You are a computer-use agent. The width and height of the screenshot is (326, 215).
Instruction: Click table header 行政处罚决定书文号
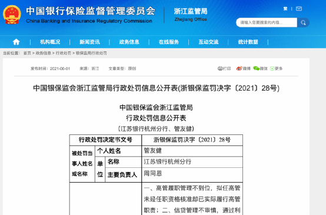coord(105,140)
